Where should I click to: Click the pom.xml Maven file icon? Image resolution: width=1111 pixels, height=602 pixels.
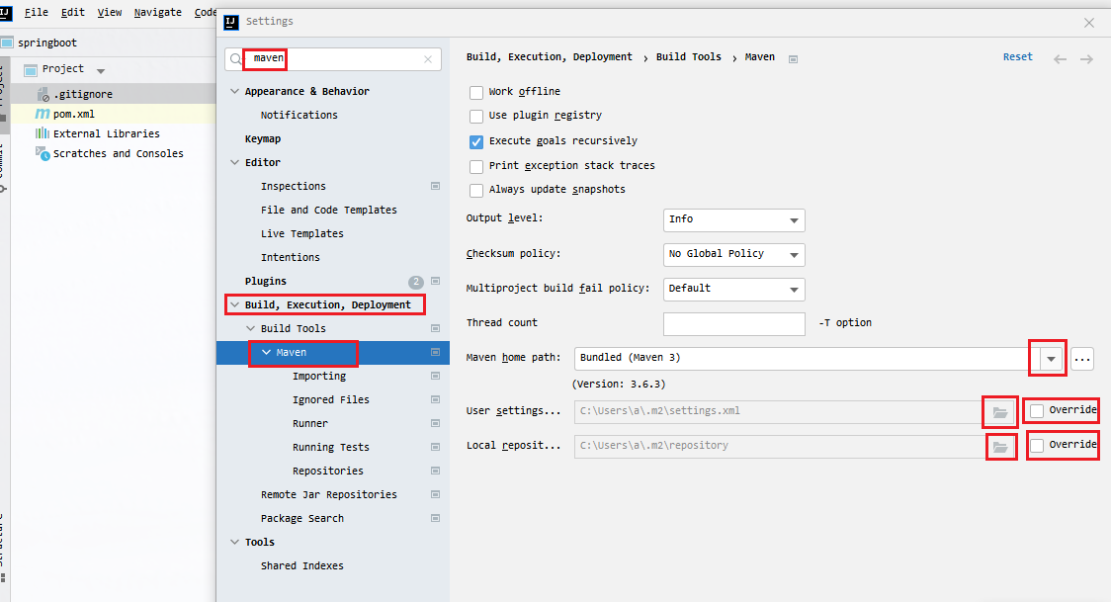[43, 114]
